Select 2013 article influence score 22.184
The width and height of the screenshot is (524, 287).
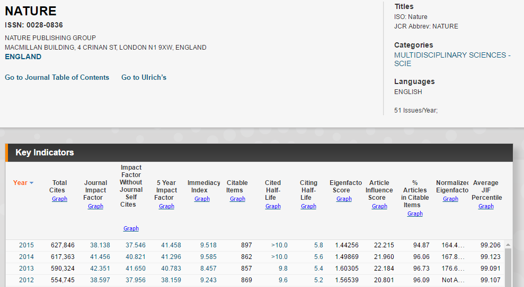(x=384, y=269)
